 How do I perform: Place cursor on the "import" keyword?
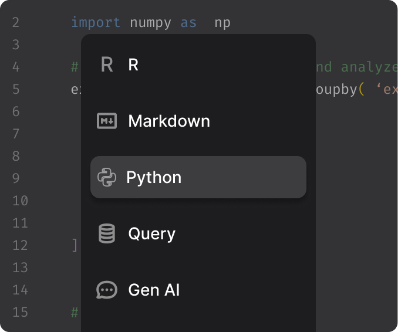click(96, 23)
